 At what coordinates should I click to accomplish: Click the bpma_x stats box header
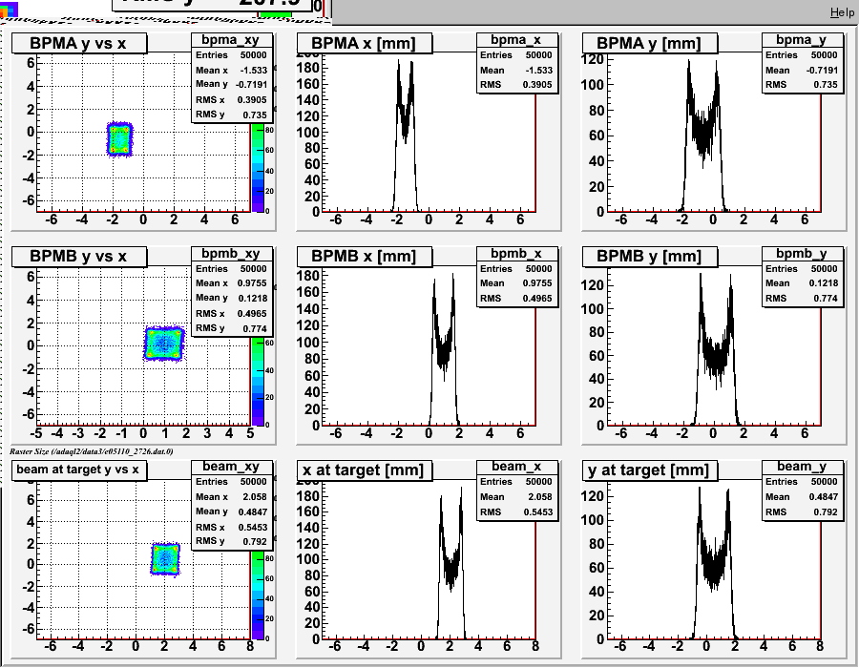(x=517, y=40)
